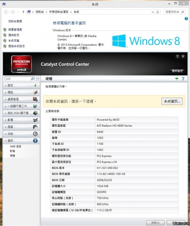Click the System window title bar icon
Image resolution: width=190 pixels, height=226 pixels.
[x=4, y=4]
